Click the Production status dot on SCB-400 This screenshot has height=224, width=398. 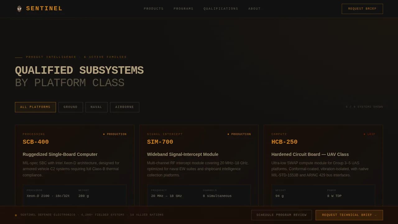coord(104,134)
